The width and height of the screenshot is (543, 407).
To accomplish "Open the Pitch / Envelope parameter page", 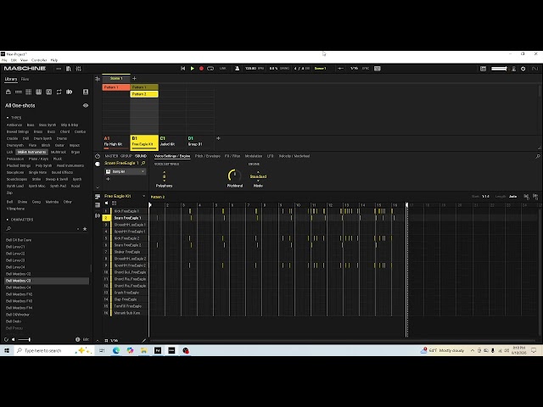I will point(207,156).
